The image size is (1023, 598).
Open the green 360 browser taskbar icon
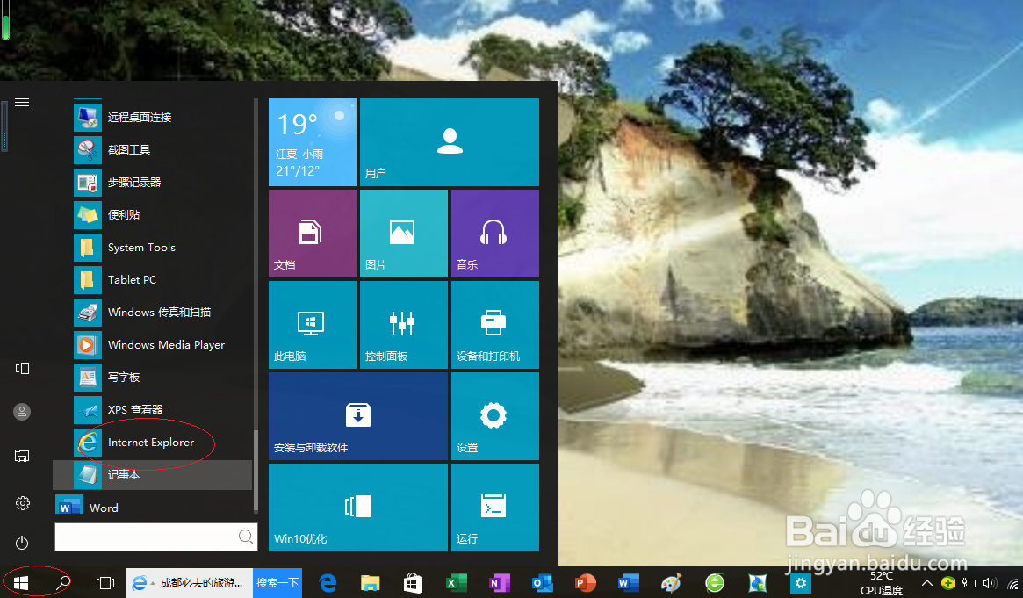tap(715, 582)
